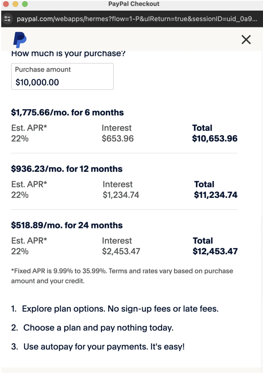Select the $1,775.66/mo. for 6 months plan

67,112
